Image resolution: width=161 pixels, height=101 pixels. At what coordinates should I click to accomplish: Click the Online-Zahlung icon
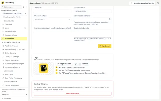tap(3, 53)
